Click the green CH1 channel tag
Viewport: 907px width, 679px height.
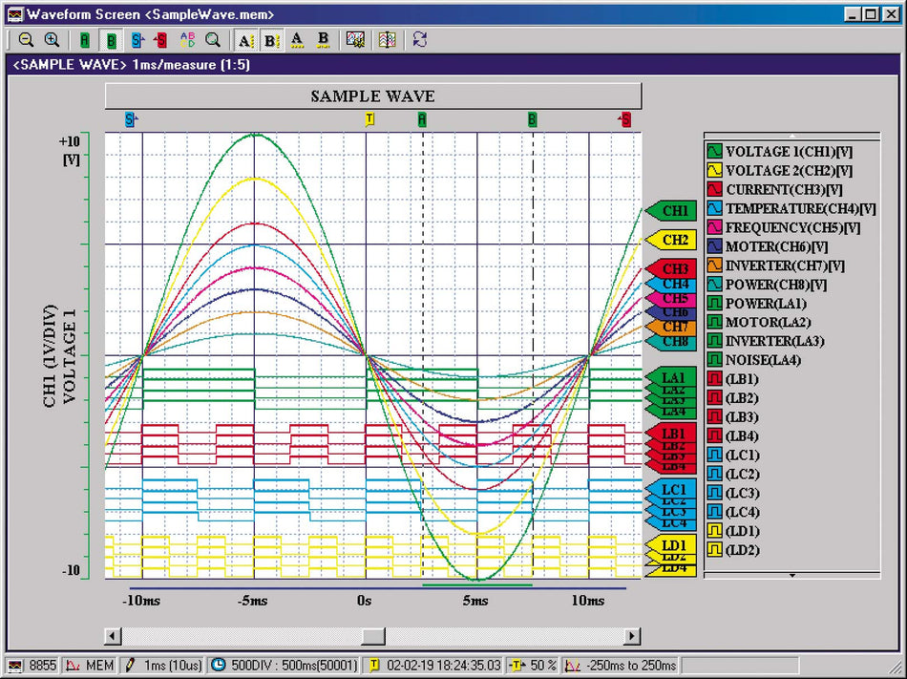pyautogui.click(x=671, y=211)
